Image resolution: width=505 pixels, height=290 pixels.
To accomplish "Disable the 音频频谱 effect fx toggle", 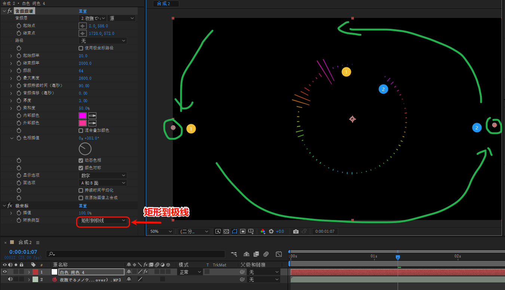I will 10,11.
